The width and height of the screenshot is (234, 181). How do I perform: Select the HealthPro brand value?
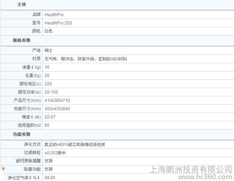54,15
